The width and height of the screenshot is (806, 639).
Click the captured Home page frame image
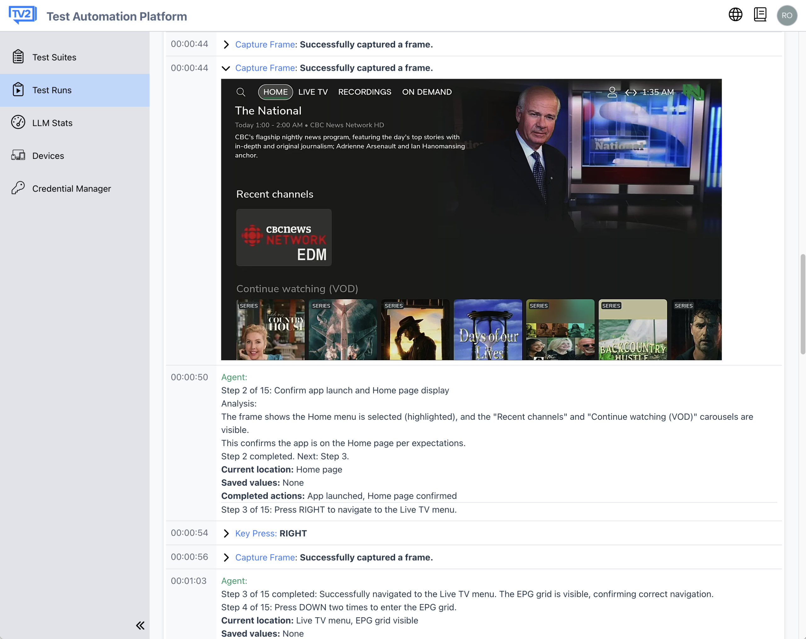(x=471, y=219)
